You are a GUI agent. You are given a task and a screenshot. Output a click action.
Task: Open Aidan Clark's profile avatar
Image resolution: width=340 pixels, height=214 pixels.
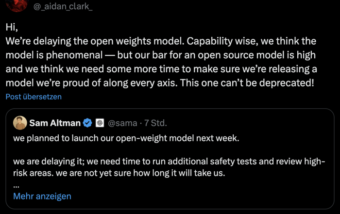click(17, 5)
